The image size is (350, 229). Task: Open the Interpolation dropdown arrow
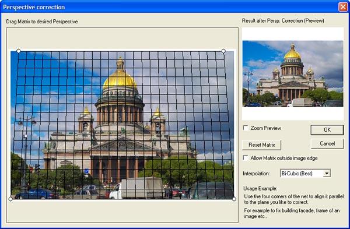pyautogui.click(x=327, y=173)
